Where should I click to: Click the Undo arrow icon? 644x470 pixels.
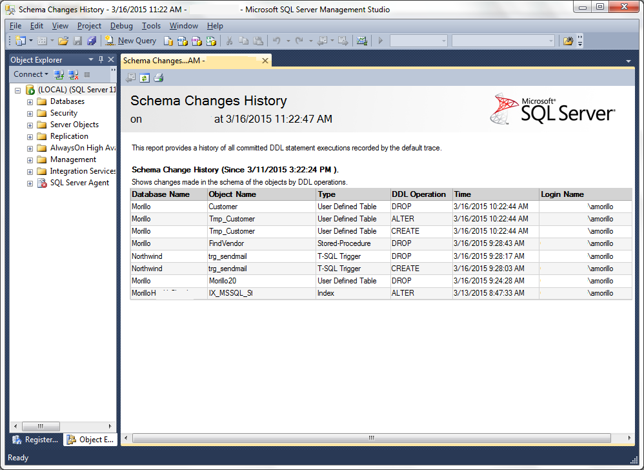(x=277, y=41)
